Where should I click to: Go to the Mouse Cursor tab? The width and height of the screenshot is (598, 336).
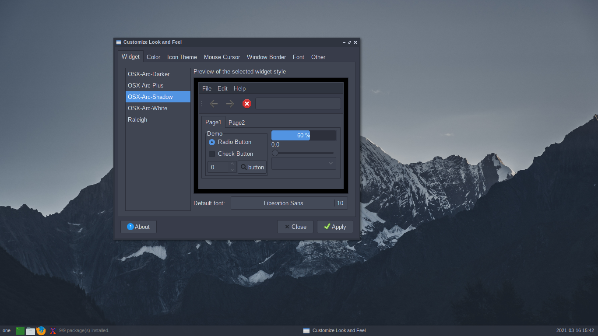[x=222, y=57]
